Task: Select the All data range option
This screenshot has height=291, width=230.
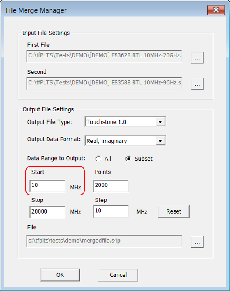Action: [98, 159]
